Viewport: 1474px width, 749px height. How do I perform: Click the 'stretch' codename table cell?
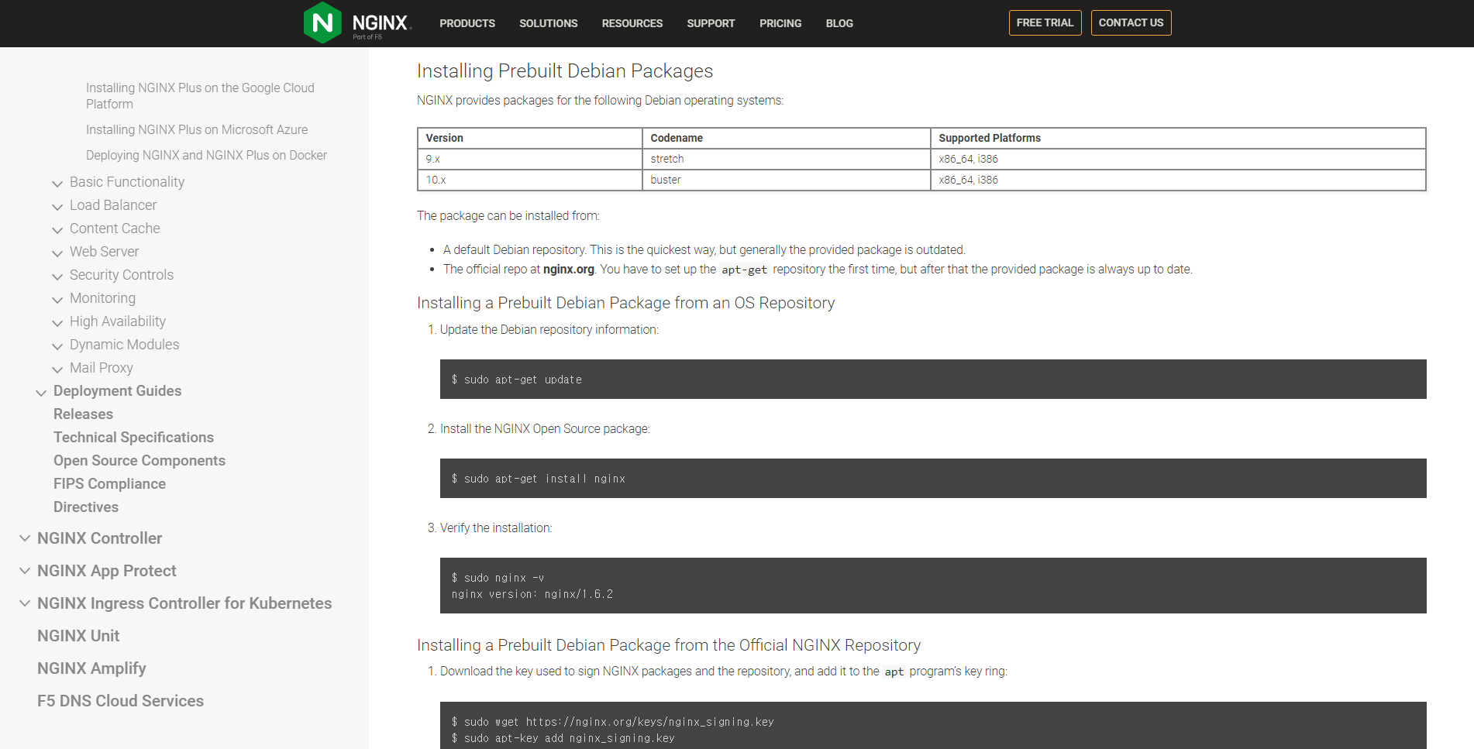786,159
